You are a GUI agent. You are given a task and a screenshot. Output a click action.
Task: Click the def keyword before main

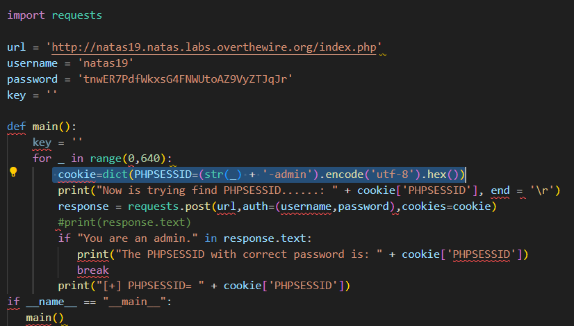[x=17, y=127]
